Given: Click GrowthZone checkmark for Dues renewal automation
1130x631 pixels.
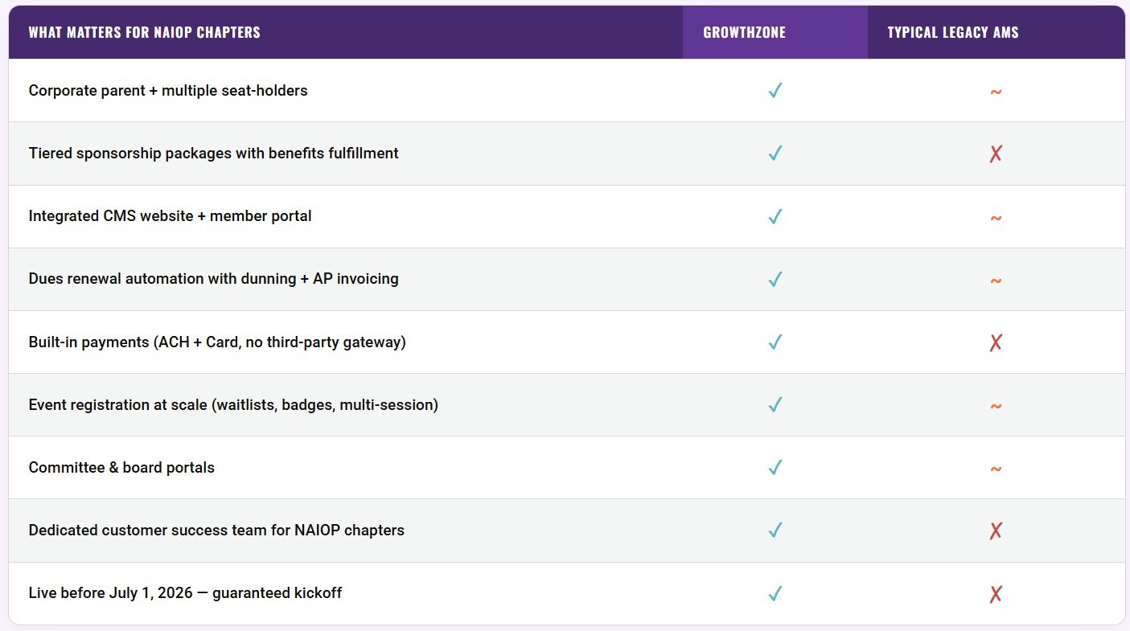Looking at the screenshot, I should coord(775,279).
